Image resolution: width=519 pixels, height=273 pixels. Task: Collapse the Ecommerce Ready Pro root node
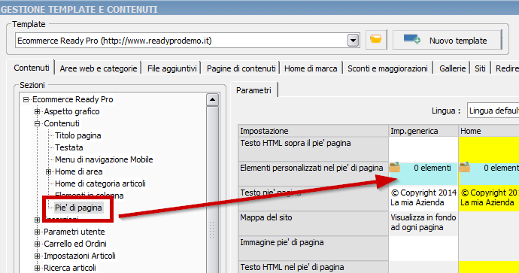coord(26,99)
